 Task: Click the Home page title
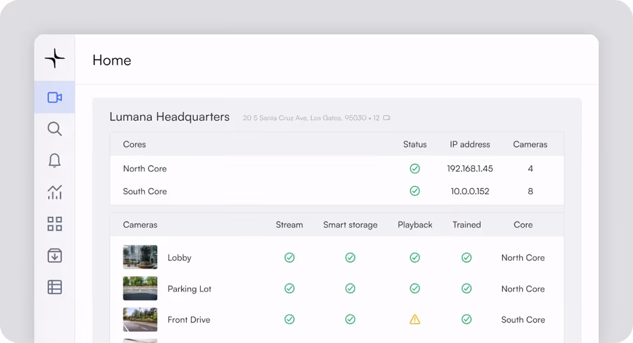pyautogui.click(x=112, y=60)
